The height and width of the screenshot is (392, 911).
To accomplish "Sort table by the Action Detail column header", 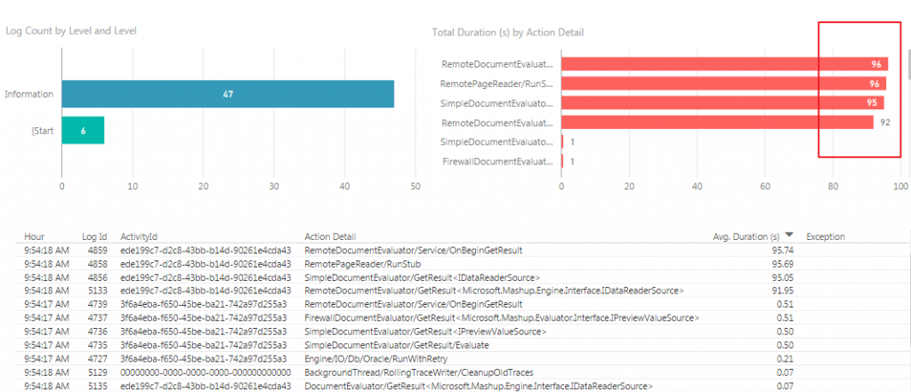I will (x=330, y=237).
